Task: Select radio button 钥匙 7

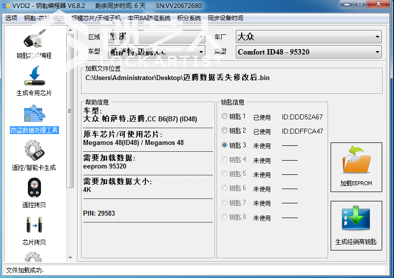Action: pos(225,202)
